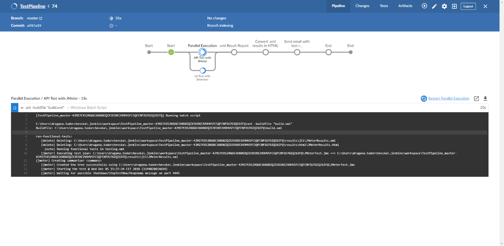Click the master branch name

32,18
